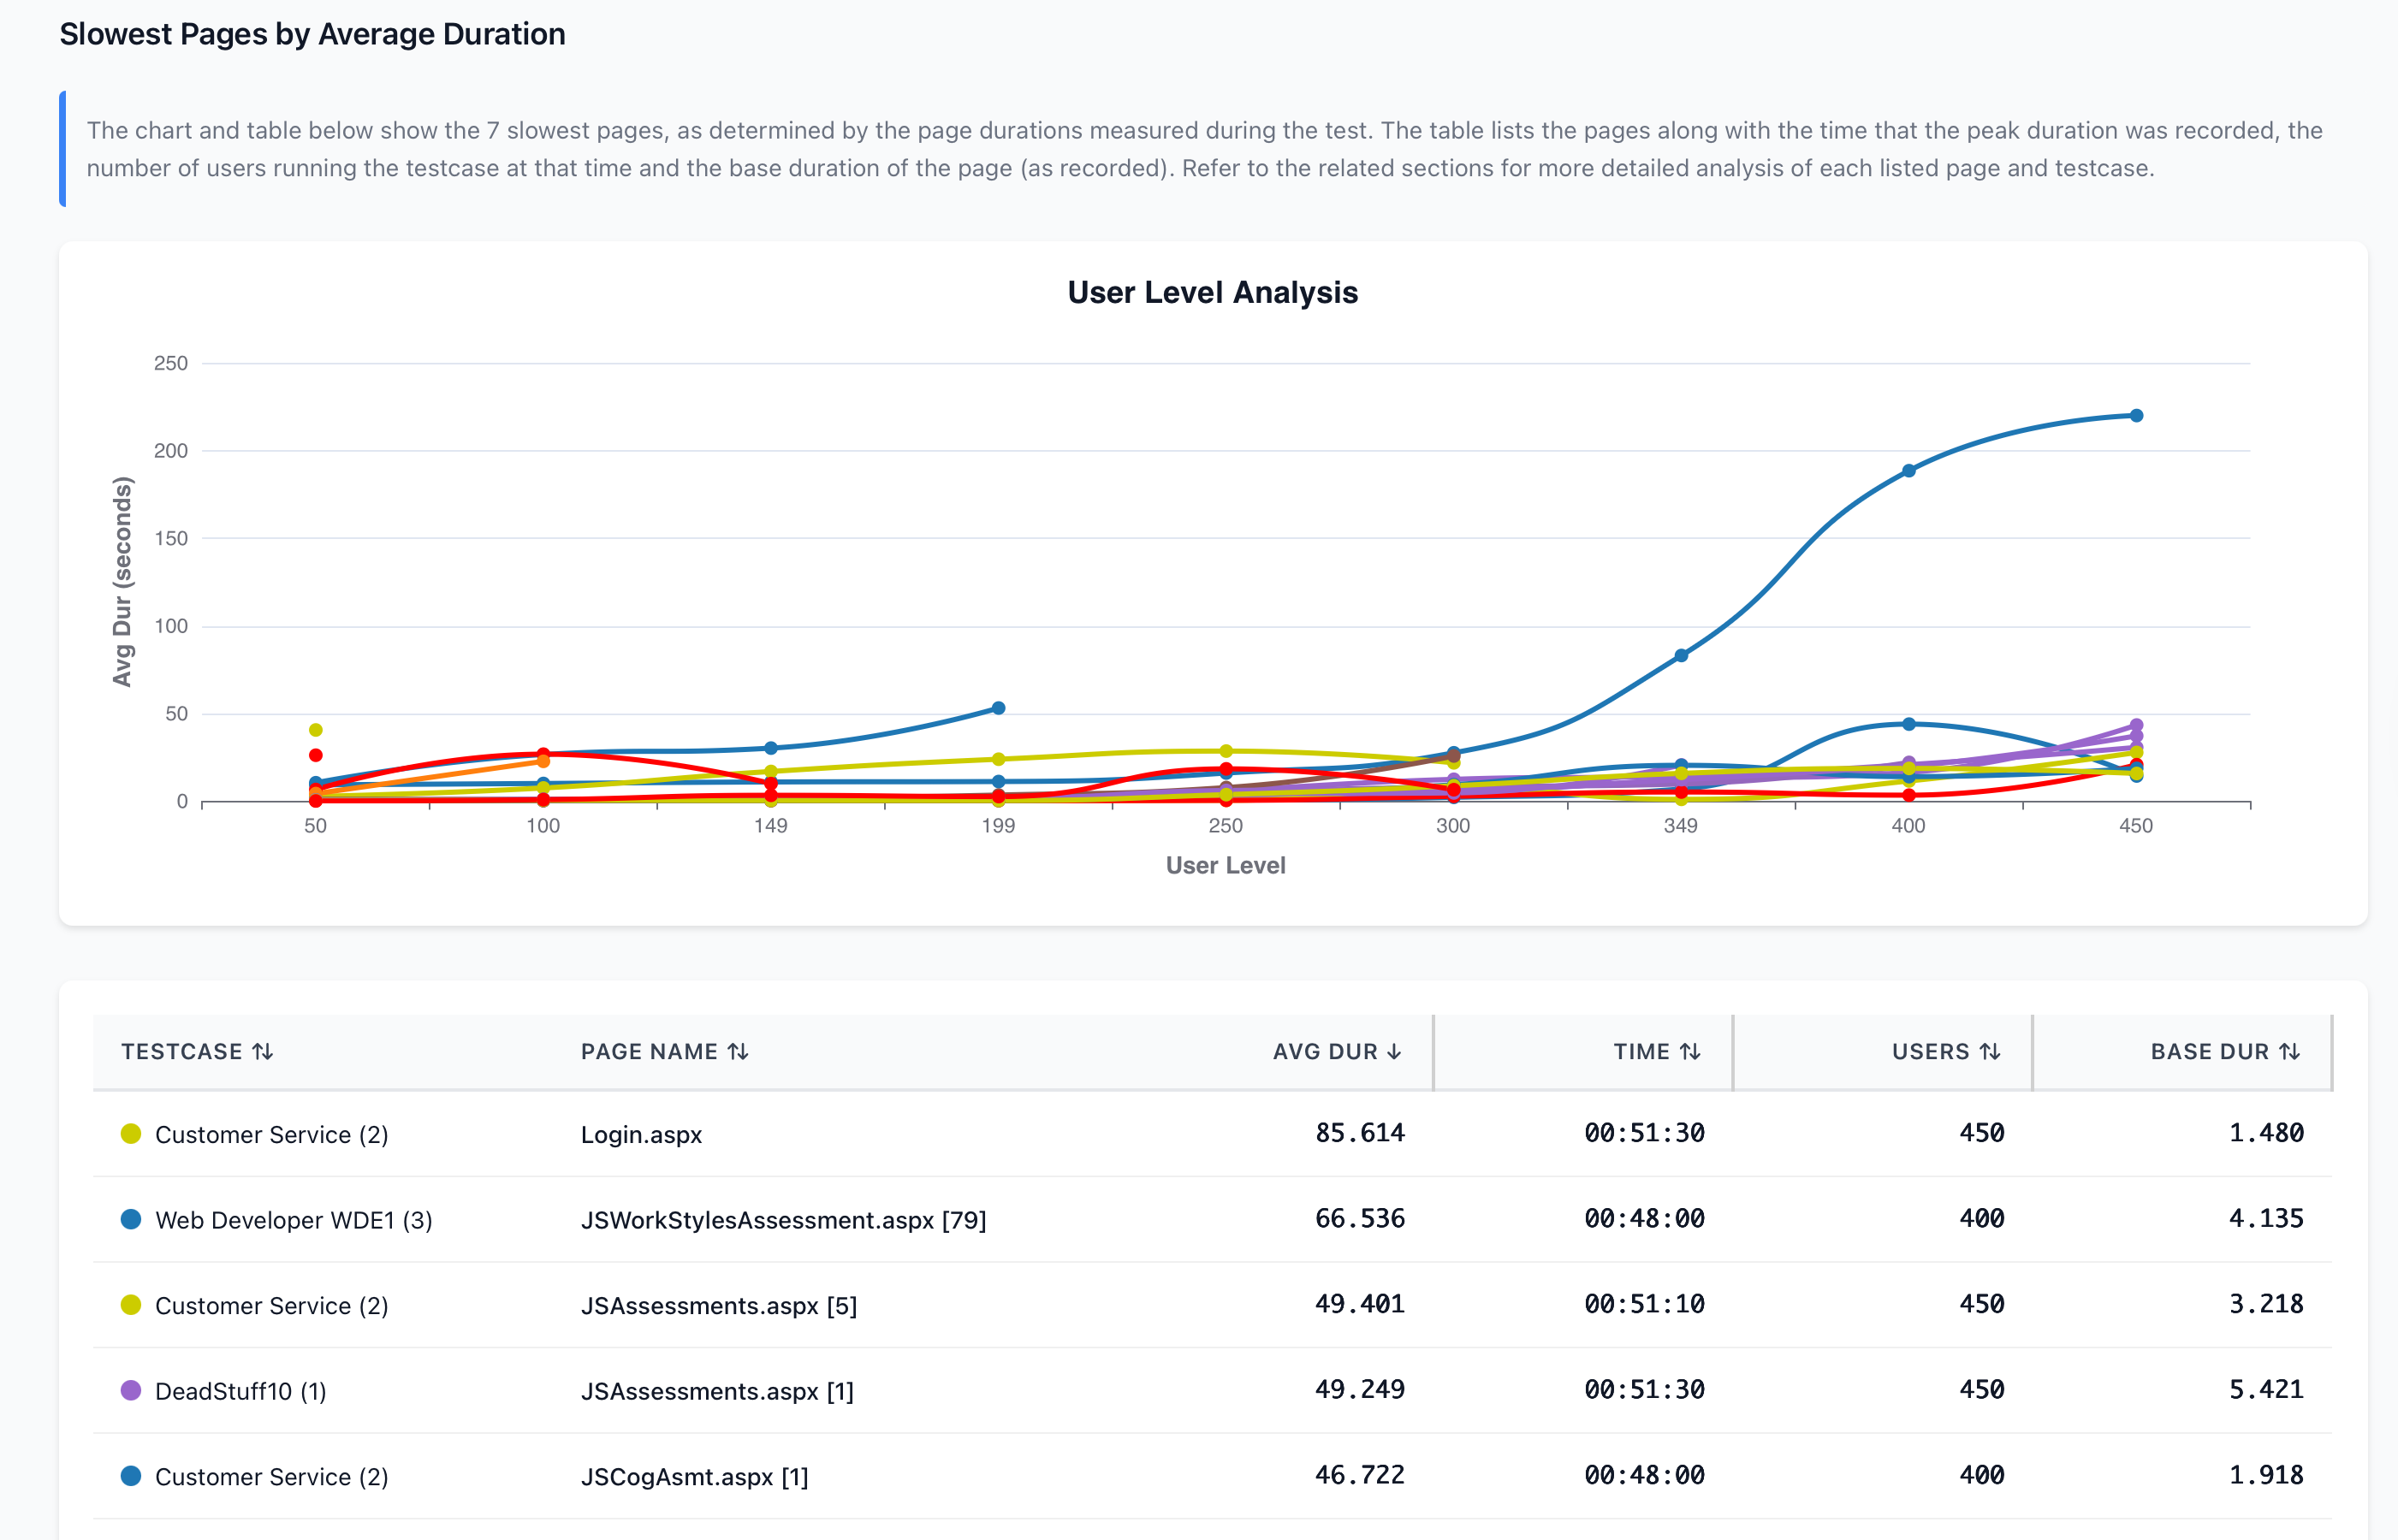Click the descending sort arrow on AVG DUR
This screenshot has height=1540, width=2398.
[1395, 1051]
